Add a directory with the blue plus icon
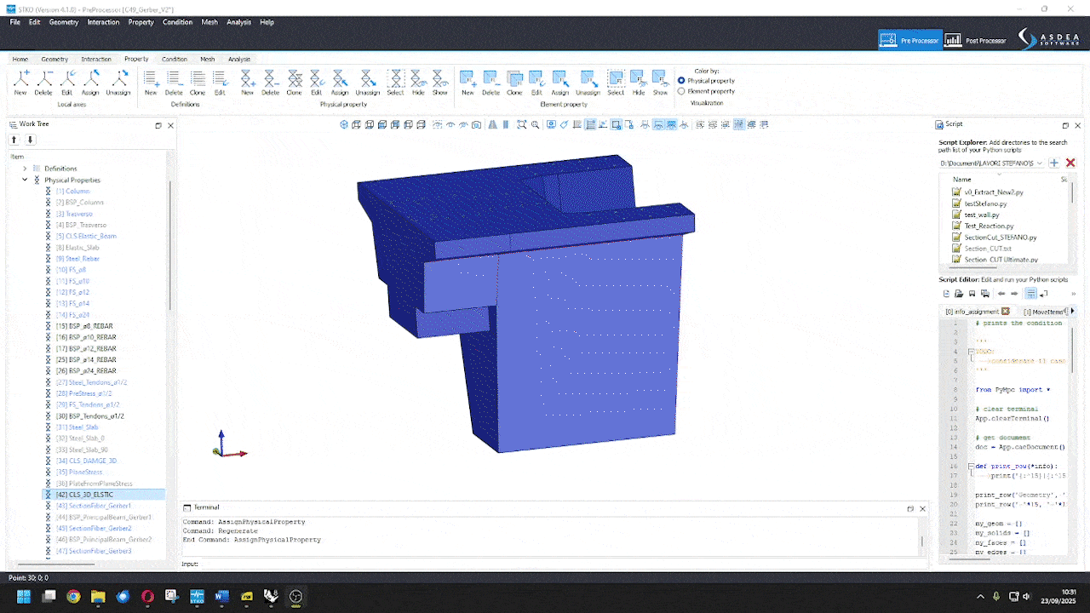This screenshot has height=613, width=1090. pyautogui.click(x=1053, y=163)
